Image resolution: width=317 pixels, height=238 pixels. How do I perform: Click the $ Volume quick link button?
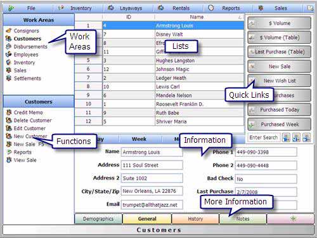[x=280, y=23]
